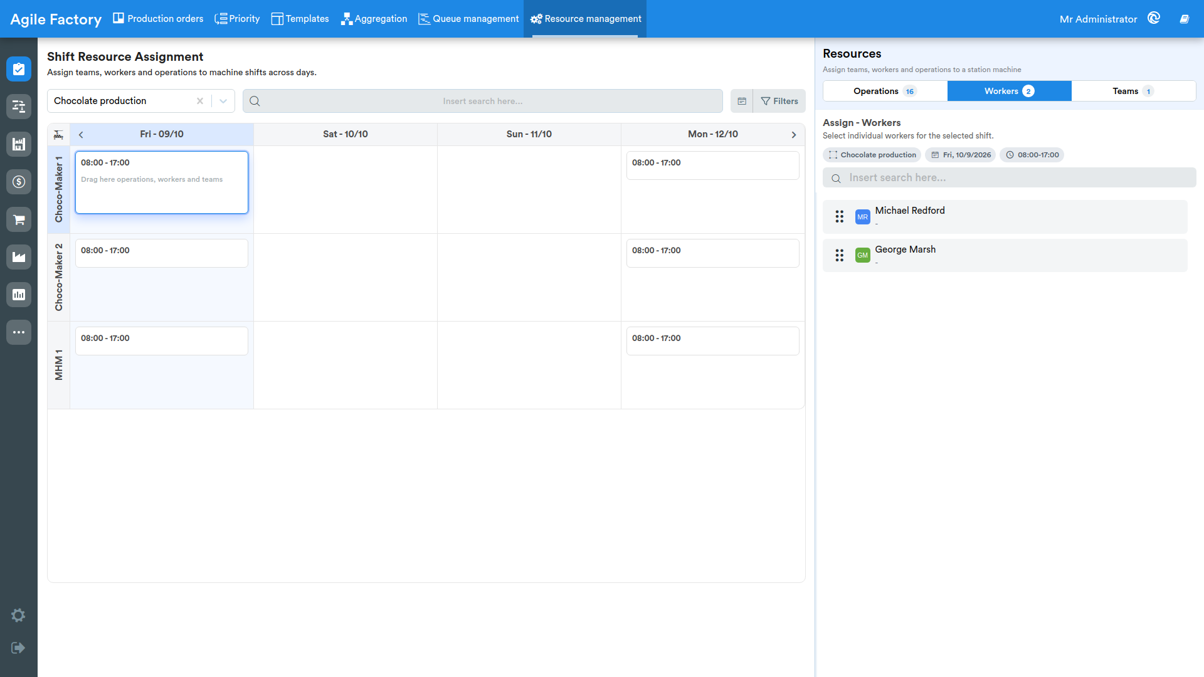Screen dimensions: 1204x677
Task: Open settings gear in sidebar
Action: 18,615
